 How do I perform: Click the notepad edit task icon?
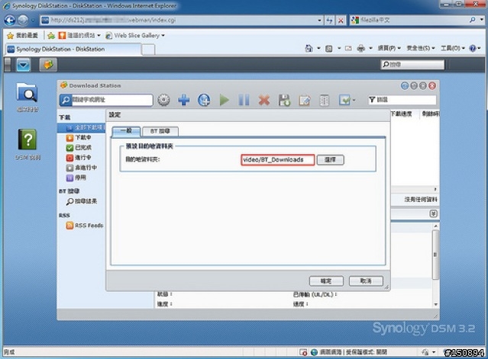point(305,100)
